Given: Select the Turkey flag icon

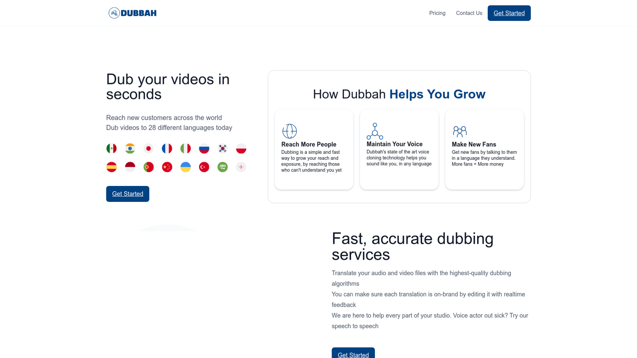Looking at the screenshot, I should tap(204, 167).
